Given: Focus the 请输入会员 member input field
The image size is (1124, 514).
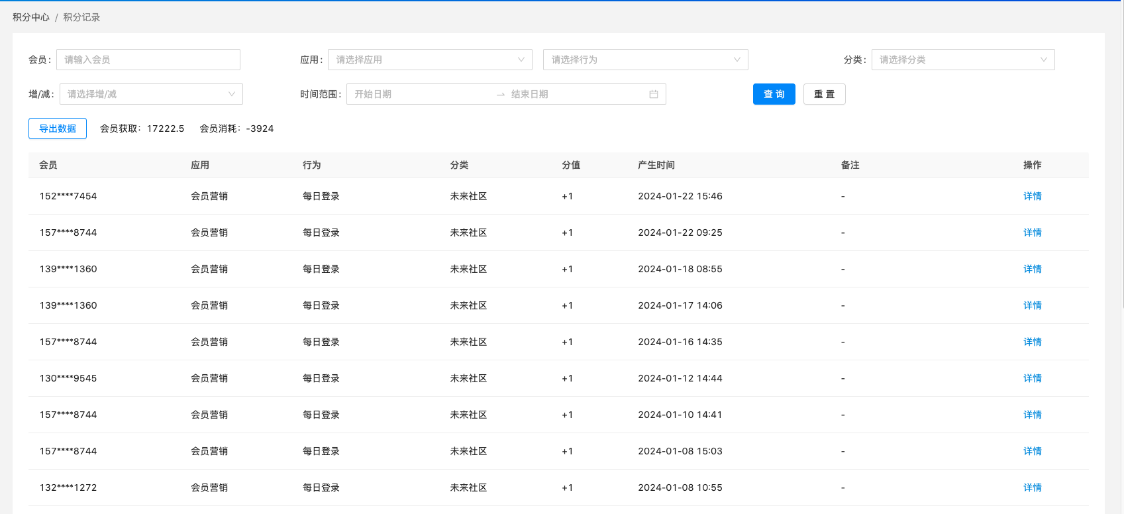Looking at the screenshot, I should [148, 60].
